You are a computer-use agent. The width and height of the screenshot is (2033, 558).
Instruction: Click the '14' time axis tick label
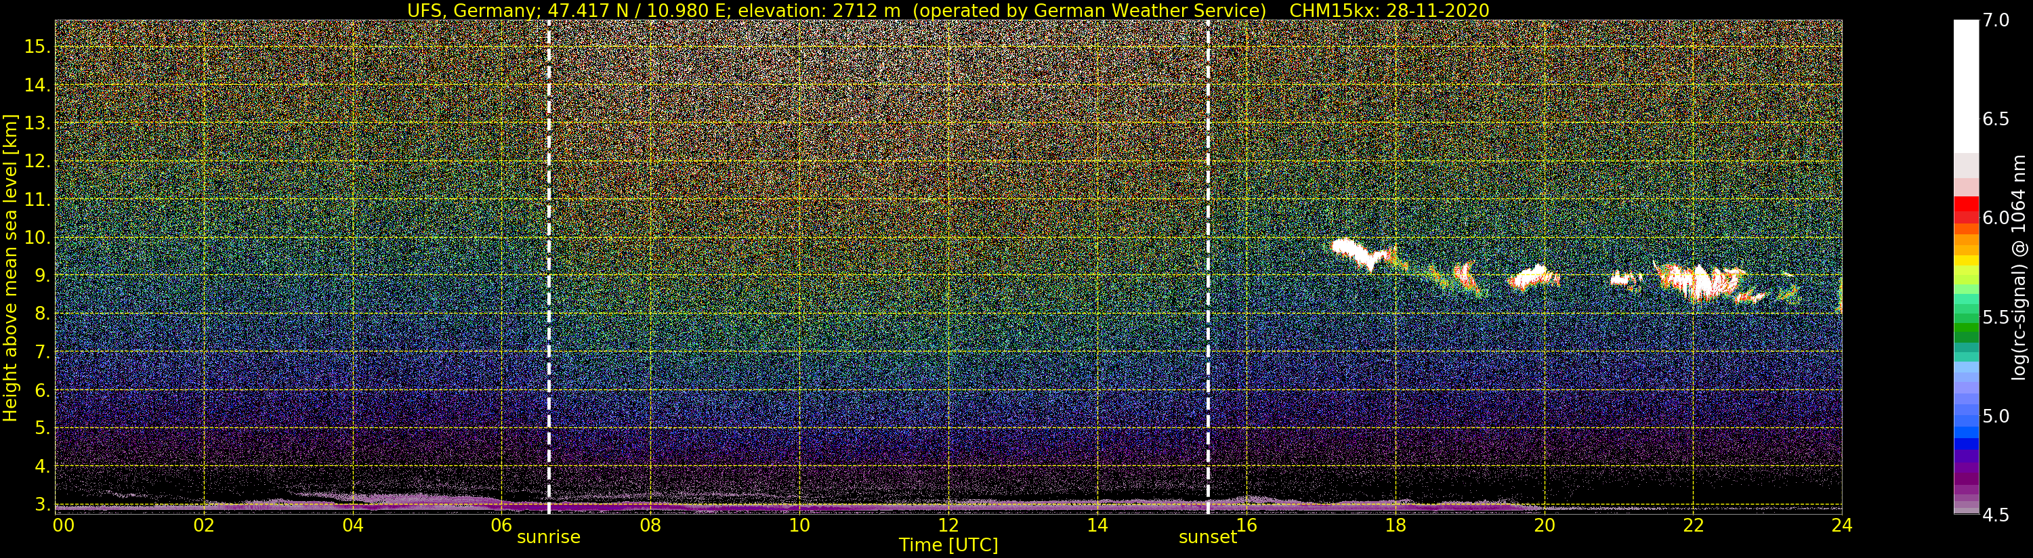[x=1097, y=525]
